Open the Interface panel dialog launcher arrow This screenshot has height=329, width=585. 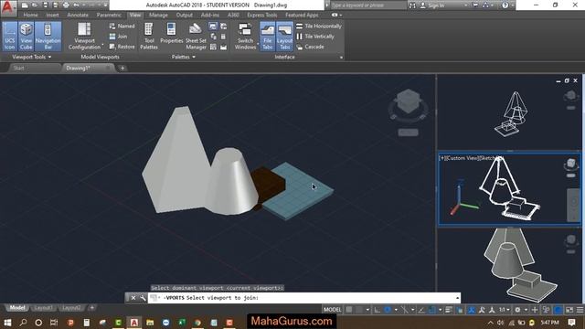click(x=341, y=58)
